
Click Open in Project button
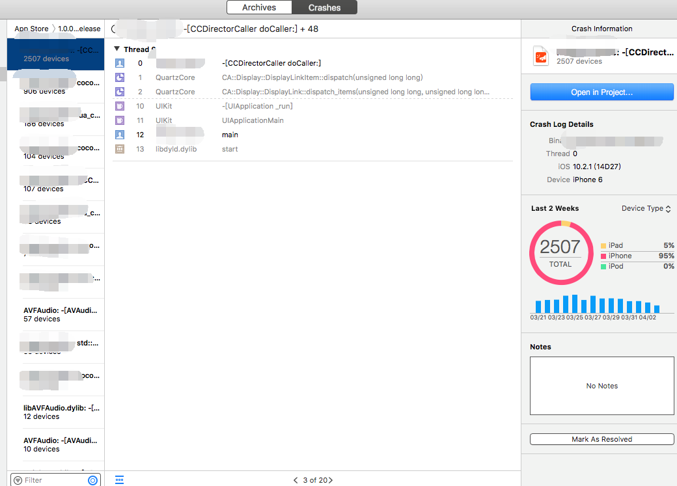tap(601, 92)
